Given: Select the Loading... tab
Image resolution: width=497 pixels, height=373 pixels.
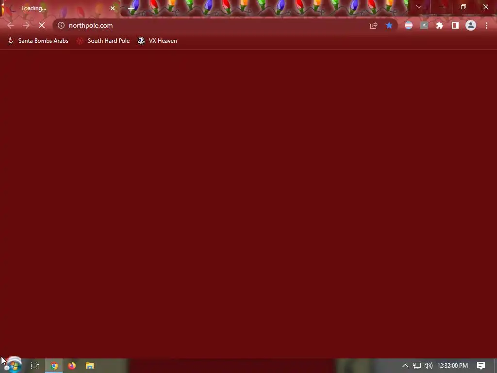Looking at the screenshot, I should (x=60, y=8).
